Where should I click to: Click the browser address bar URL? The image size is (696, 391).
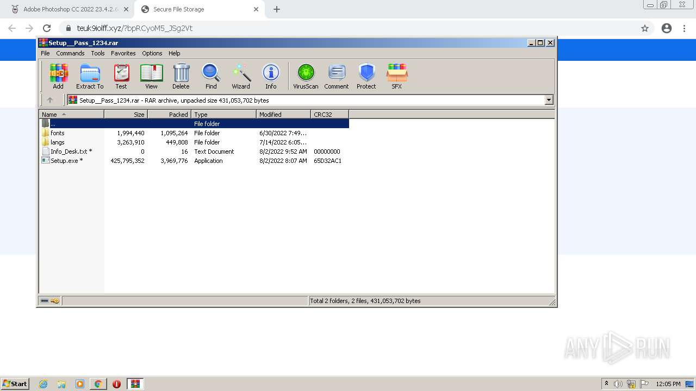tap(134, 28)
